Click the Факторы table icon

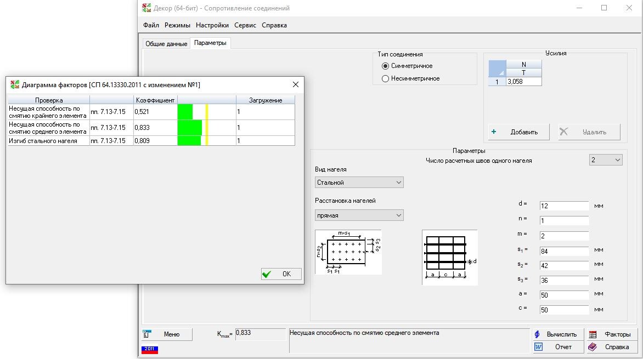593,334
